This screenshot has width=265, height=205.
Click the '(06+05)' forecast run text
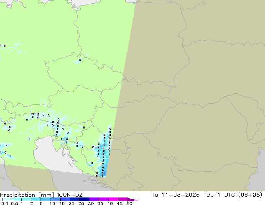click(x=250, y=195)
